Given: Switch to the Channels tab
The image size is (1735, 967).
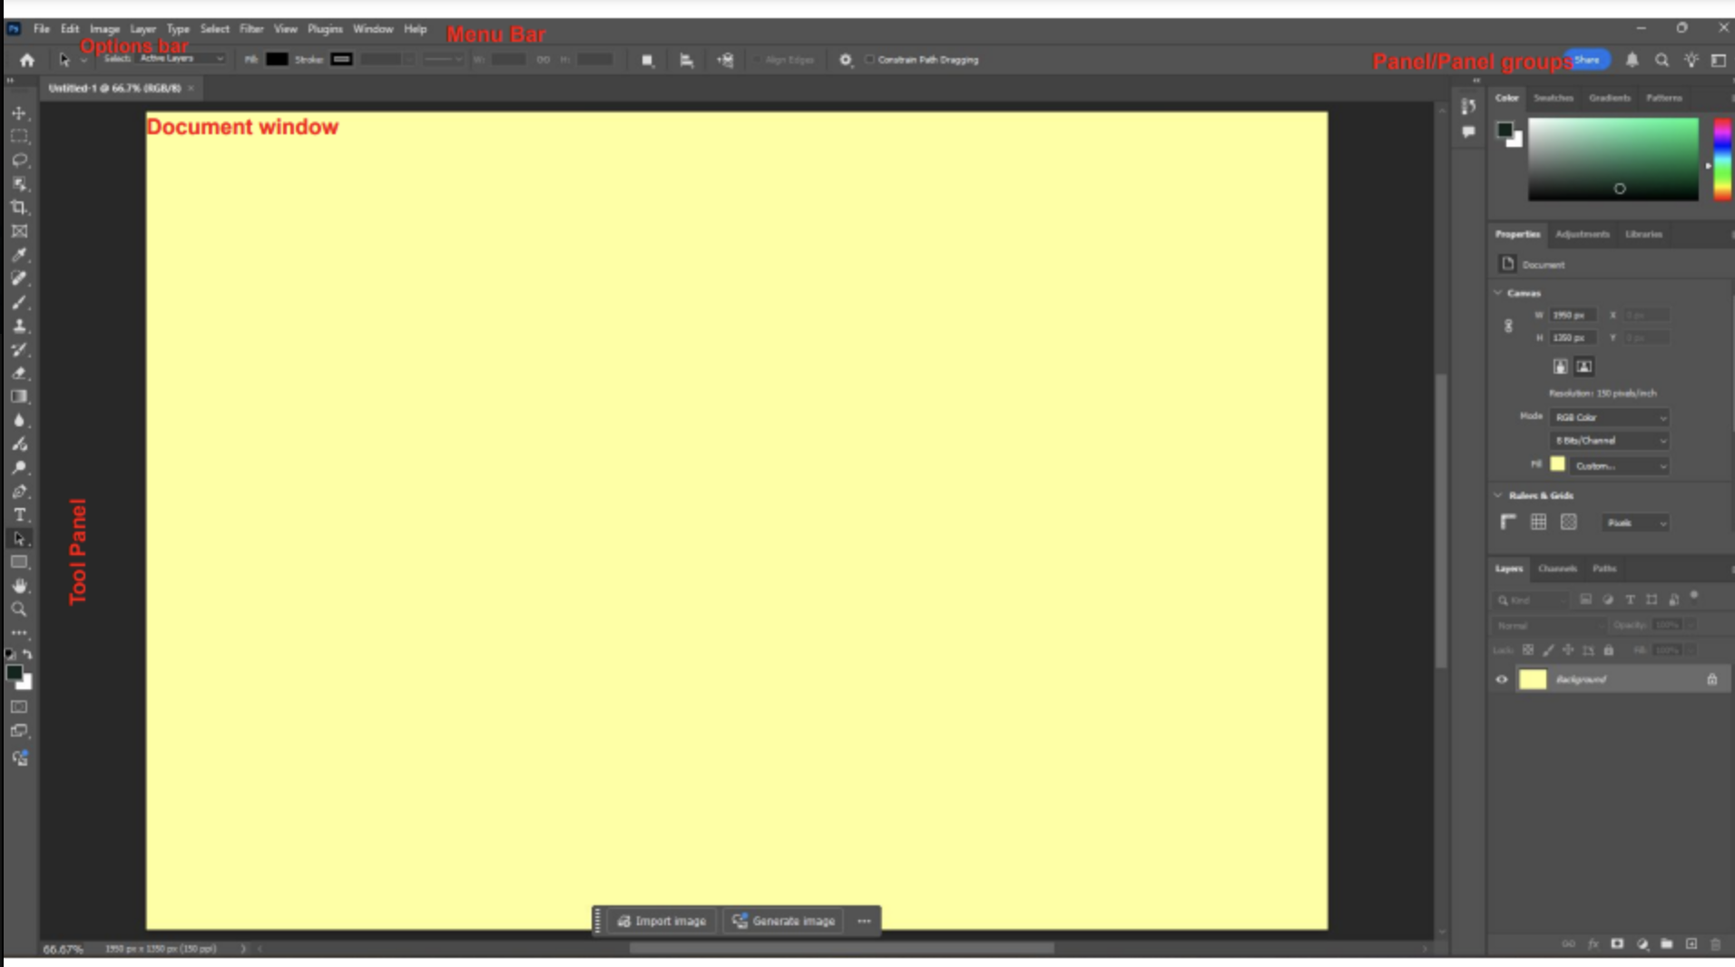Looking at the screenshot, I should tap(1558, 569).
